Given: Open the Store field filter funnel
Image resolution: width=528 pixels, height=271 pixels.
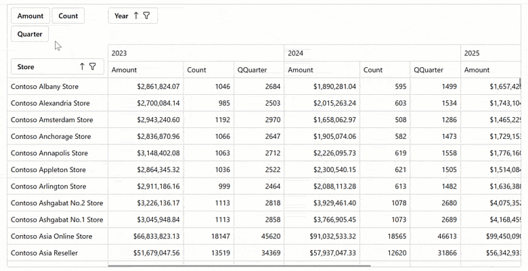Looking at the screenshot, I should pyautogui.click(x=92, y=67).
